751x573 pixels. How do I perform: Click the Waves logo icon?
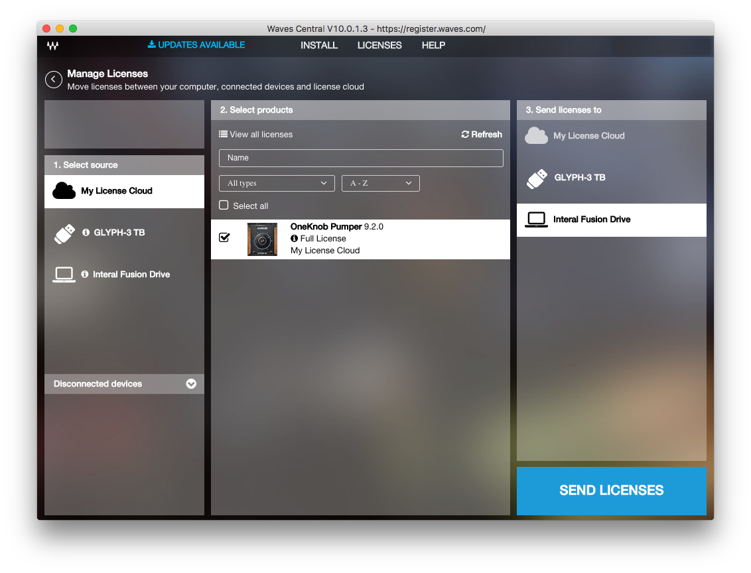coord(52,46)
